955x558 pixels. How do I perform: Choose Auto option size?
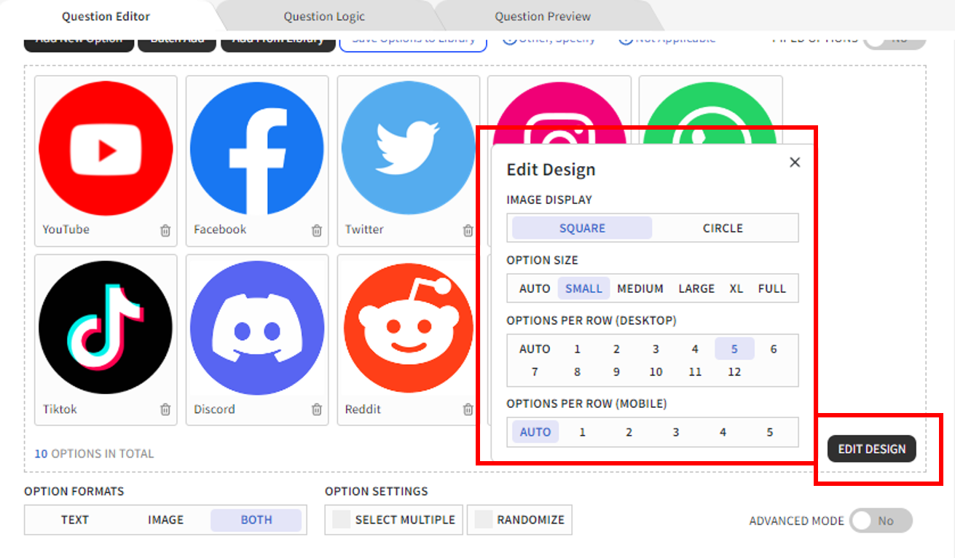(535, 288)
